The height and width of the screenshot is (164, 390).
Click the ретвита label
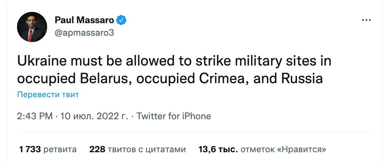tap(60, 149)
